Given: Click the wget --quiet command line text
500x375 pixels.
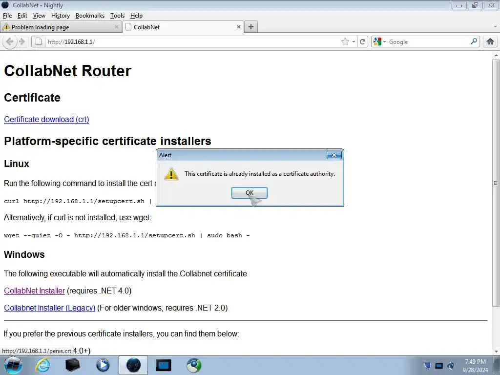Looking at the screenshot, I should pos(126,235).
